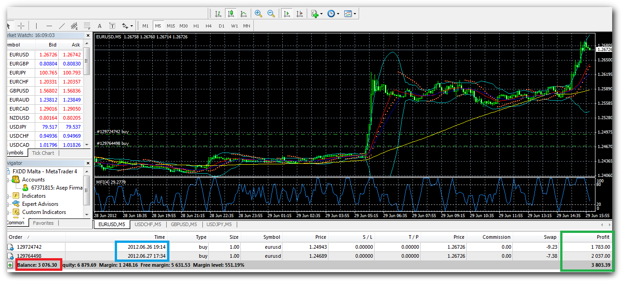Select the account 67371815 entry
This screenshot has height=283, width=623.
(x=56, y=188)
